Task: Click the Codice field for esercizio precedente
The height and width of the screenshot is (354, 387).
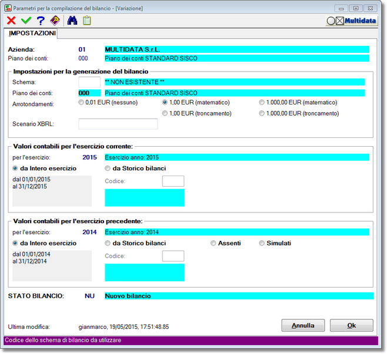Action: 173,256
